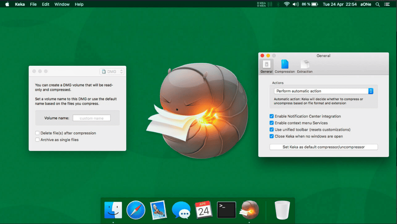Image resolution: width=397 pixels, height=224 pixels.
Task: Open the Help menu
Action: [x=79, y=4]
